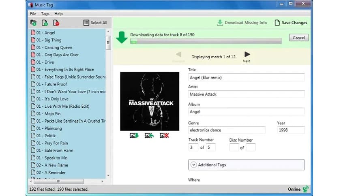The height and width of the screenshot is (196, 339).
Task: Click the file icon beside 02 - A Reminder
Action: (x=33, y=172)
